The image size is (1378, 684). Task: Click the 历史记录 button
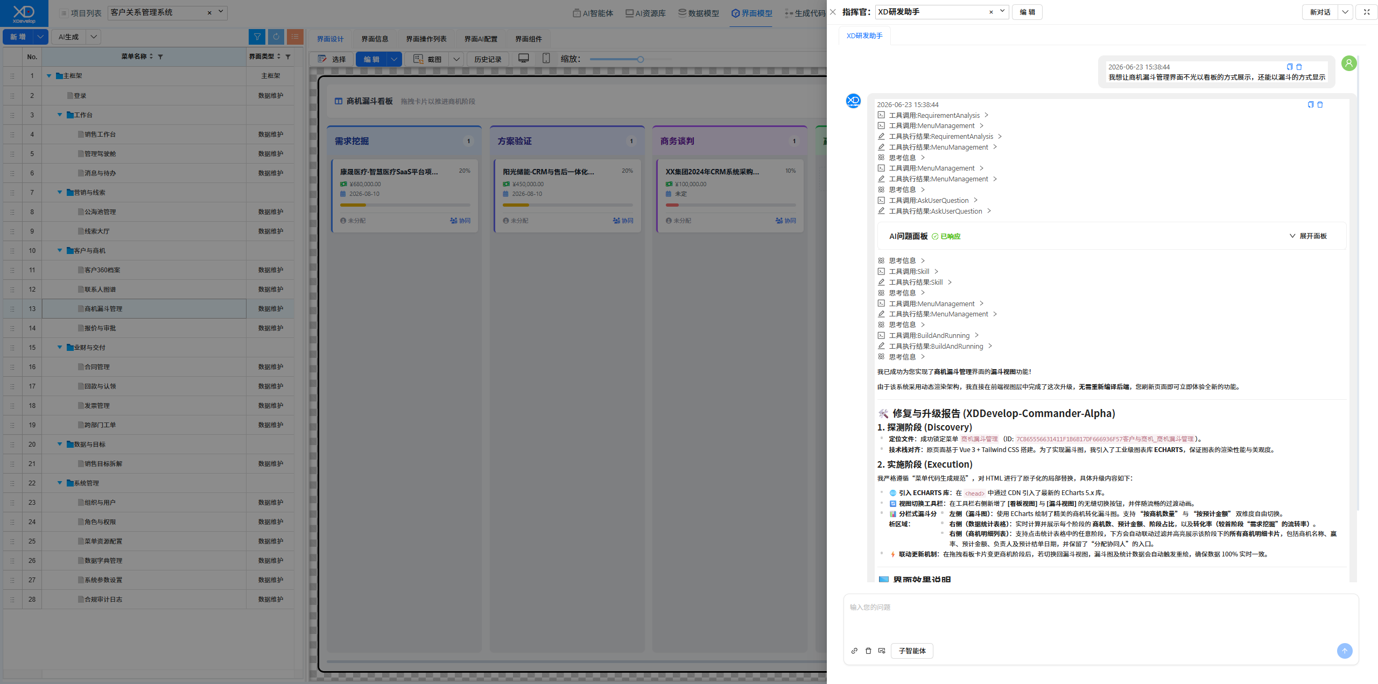pos(488,59)
